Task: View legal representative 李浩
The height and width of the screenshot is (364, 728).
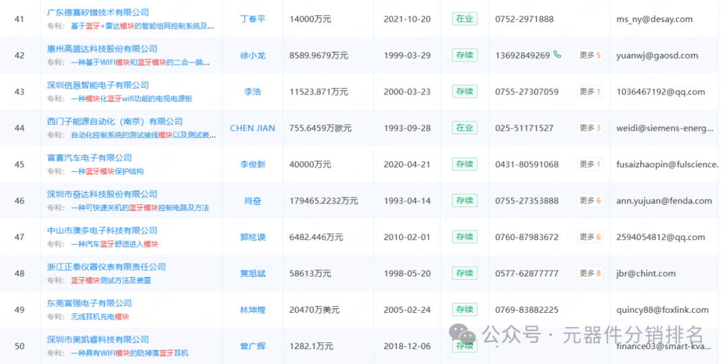Action: pyautogui.click(x=253, y=92)
